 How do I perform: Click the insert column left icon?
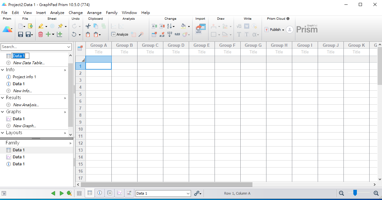pos(154,26)
